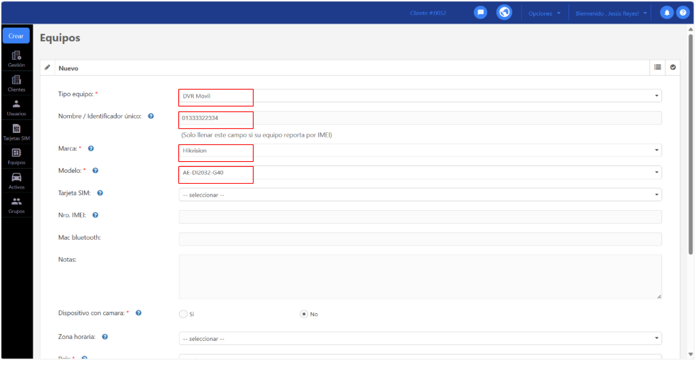Show help for Dispositivo con camara

[x=138, y=313]
